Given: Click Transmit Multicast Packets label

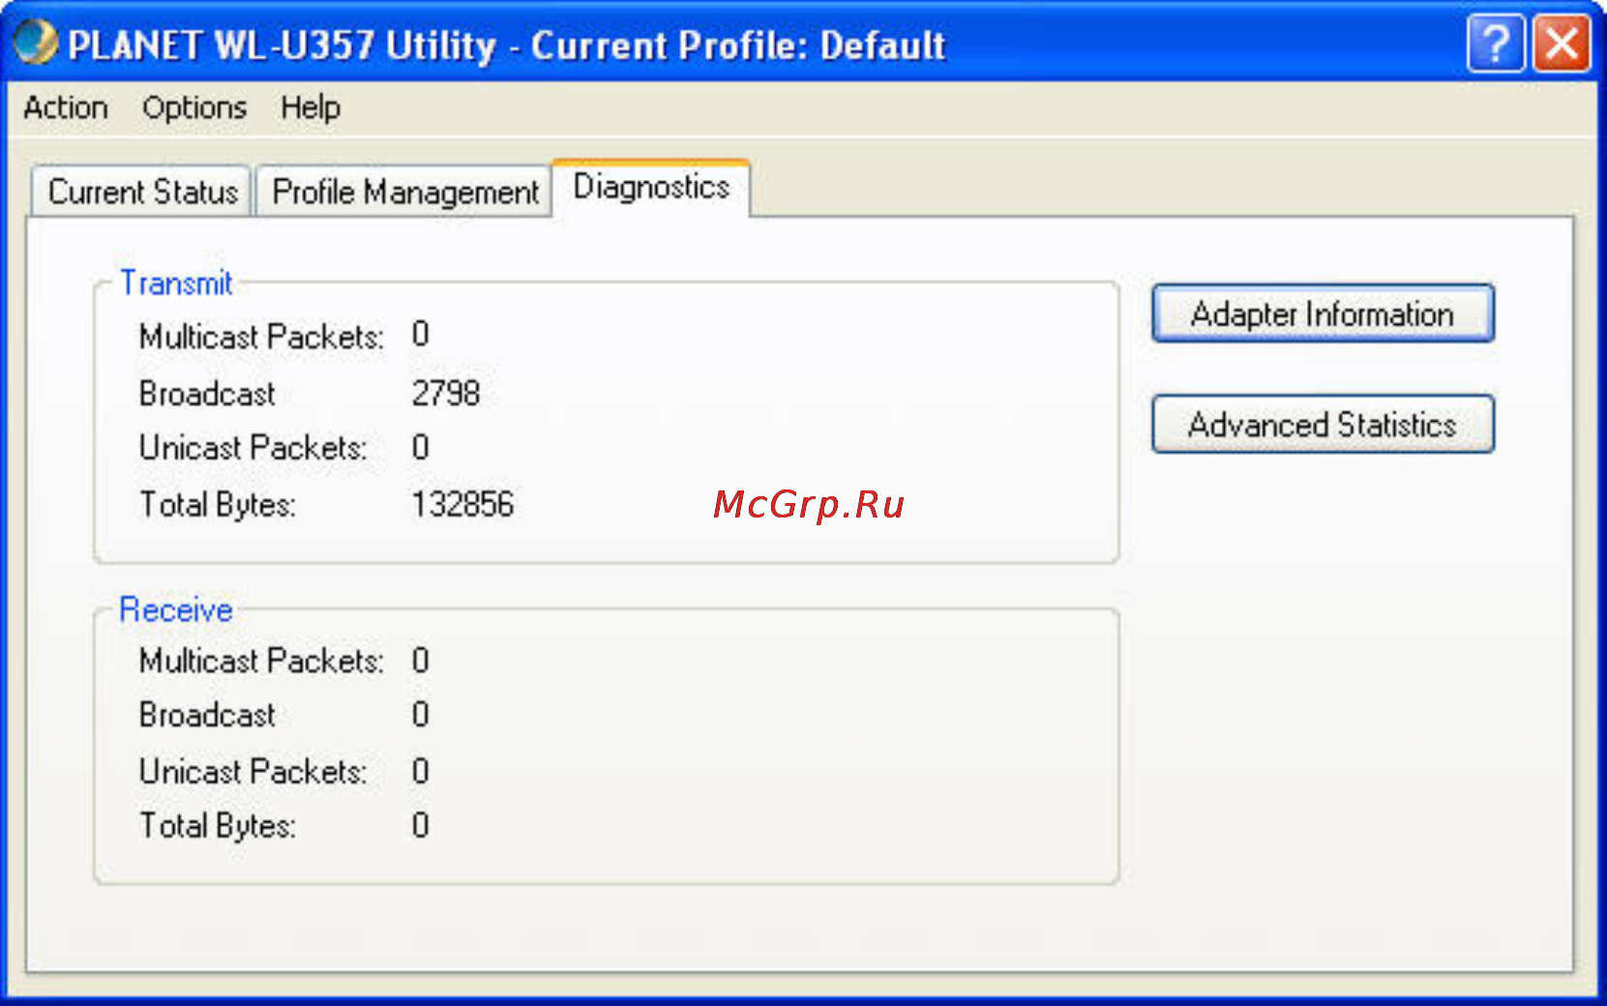Looking at the screenshot, I should click(261, 337).
